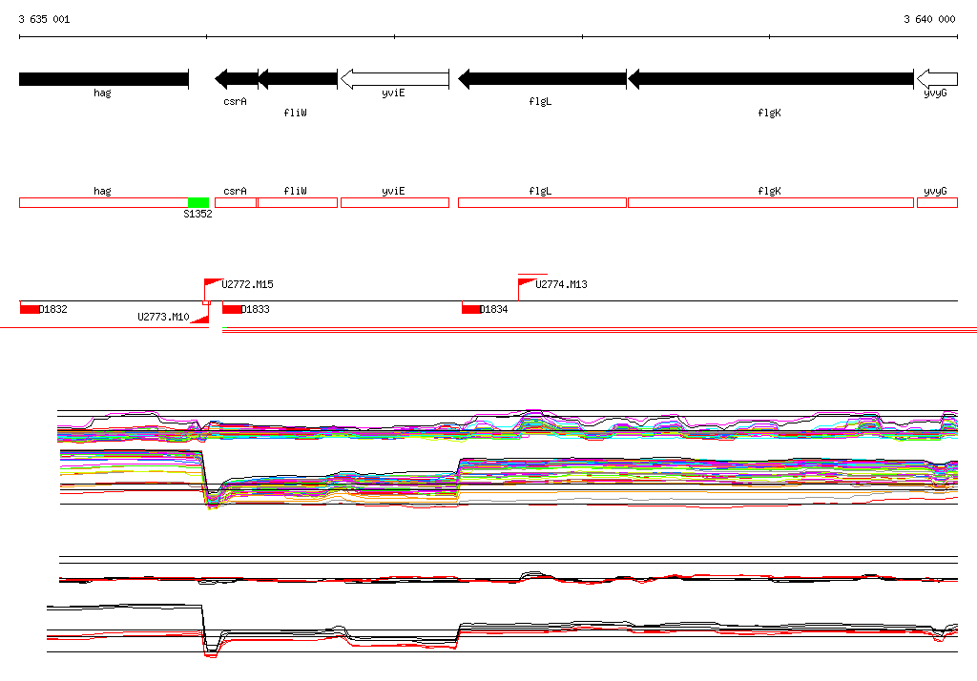Click the black hag gene arrow
The image size is (977, 681).
[x=104, y=79]
